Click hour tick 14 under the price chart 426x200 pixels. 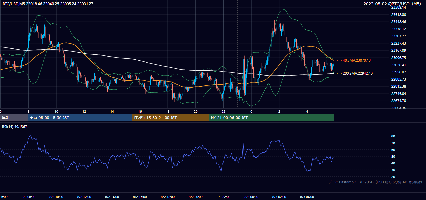112,111
